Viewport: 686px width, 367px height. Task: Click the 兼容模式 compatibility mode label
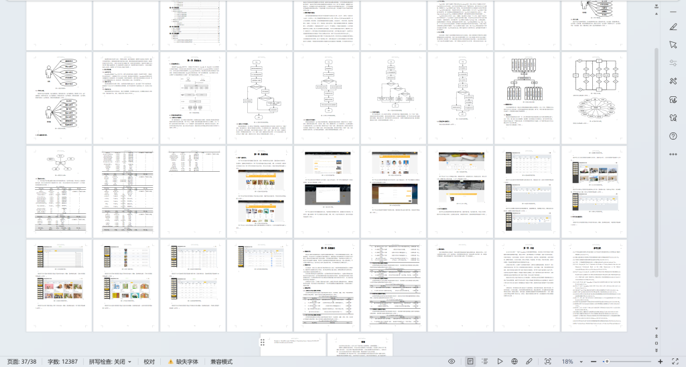pyautogui.click(x=221, y=362)
